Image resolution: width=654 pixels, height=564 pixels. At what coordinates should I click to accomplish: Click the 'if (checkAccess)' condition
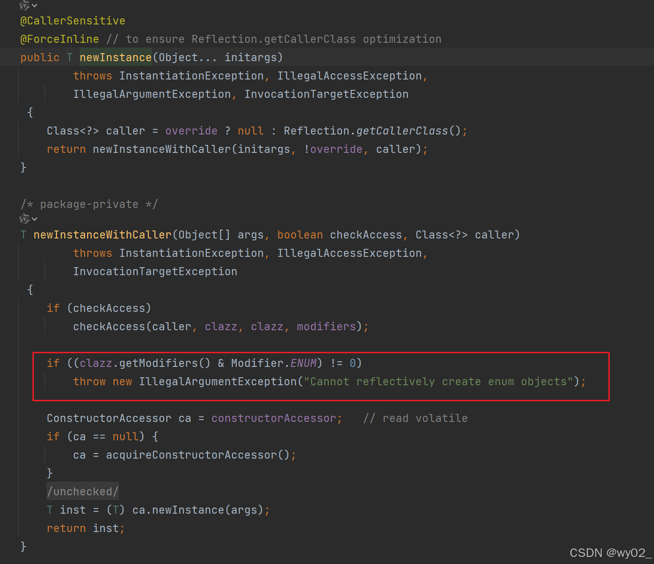point(99,308)
